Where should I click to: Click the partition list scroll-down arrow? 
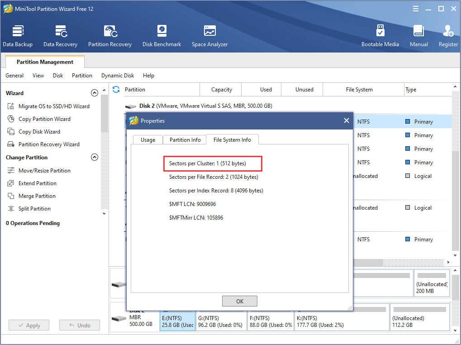[x=456, y=255]
